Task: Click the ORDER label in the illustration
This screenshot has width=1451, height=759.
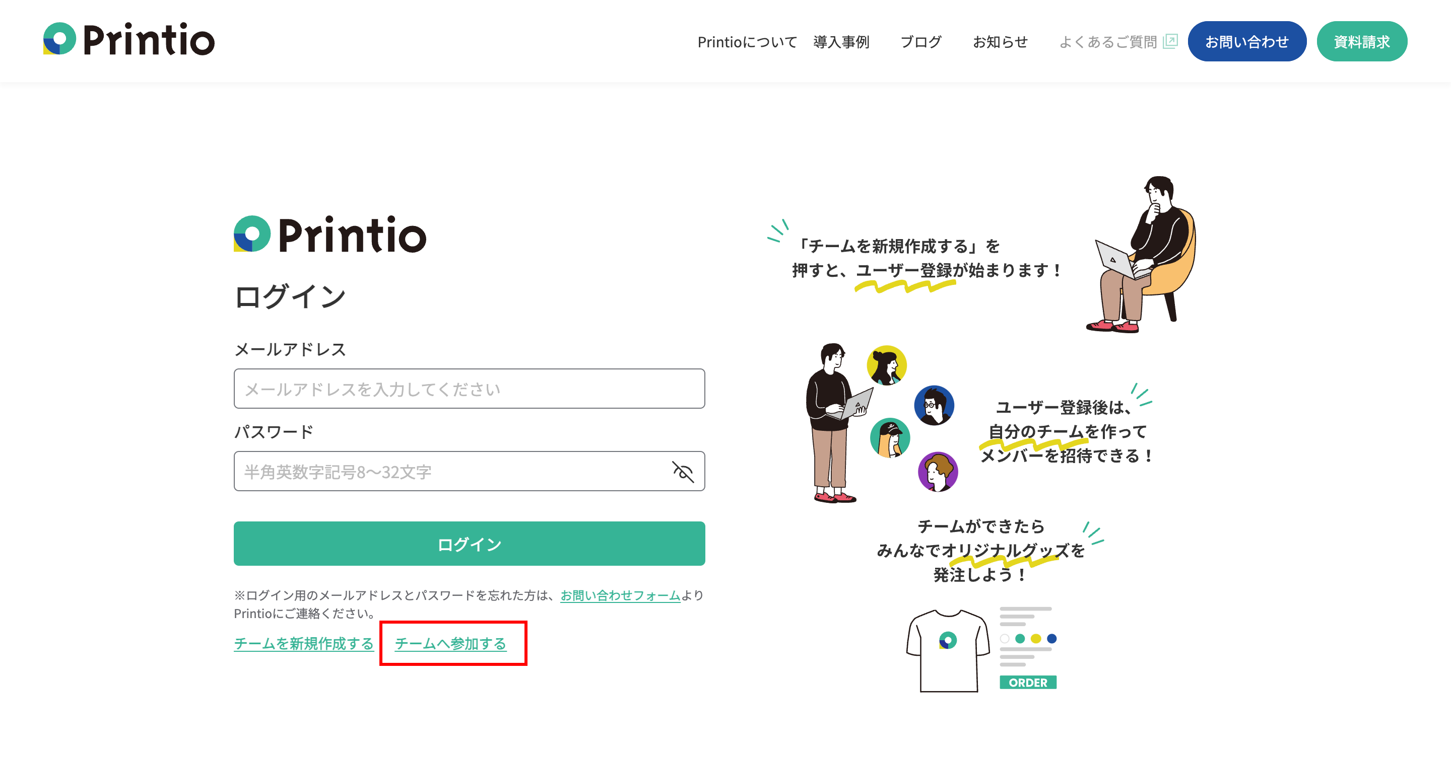Action: tap(1028, 682)
